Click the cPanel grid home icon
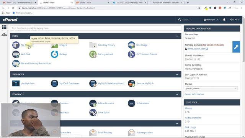Viewport: 245px width, 138px height. coord(4,27)
